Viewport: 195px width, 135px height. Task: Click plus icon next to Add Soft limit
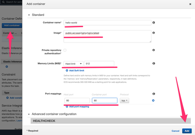tap(67, 70)
